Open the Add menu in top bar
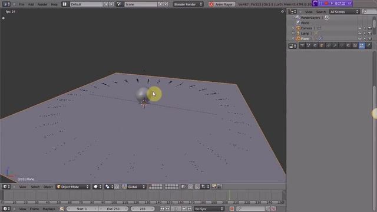 click(31, 4)
